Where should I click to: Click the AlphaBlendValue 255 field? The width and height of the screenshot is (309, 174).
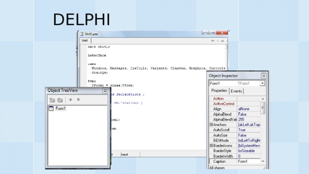pyautogui.click(x=249, y=119)
